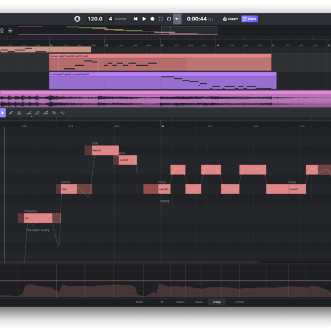Switch to the Energy parameter tab

coord(217,302)
